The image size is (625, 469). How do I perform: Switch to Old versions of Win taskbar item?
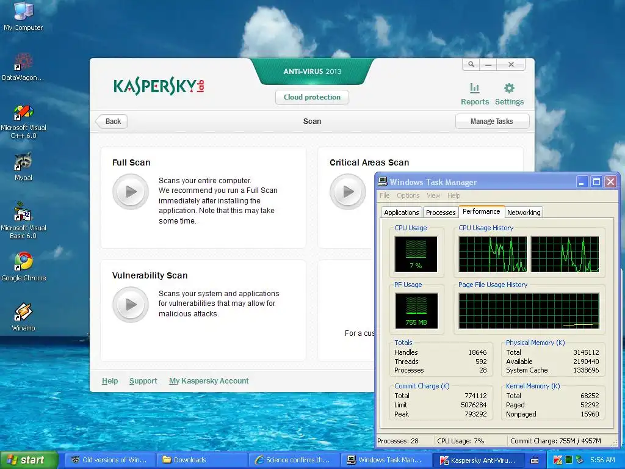click(109, 460)
